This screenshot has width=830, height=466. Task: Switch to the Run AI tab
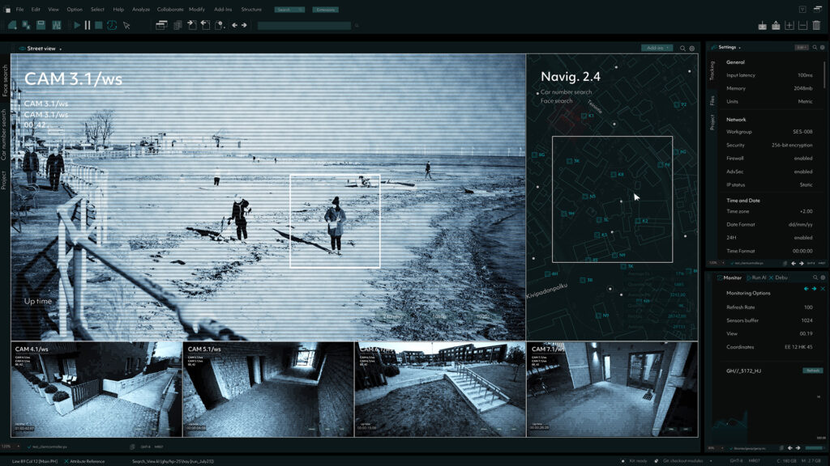(x=758, y=277)
